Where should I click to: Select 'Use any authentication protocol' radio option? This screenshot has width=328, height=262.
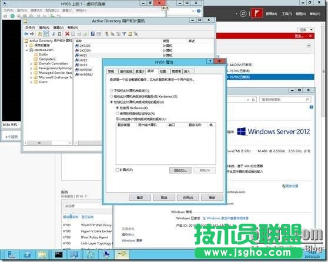[118, 113]
